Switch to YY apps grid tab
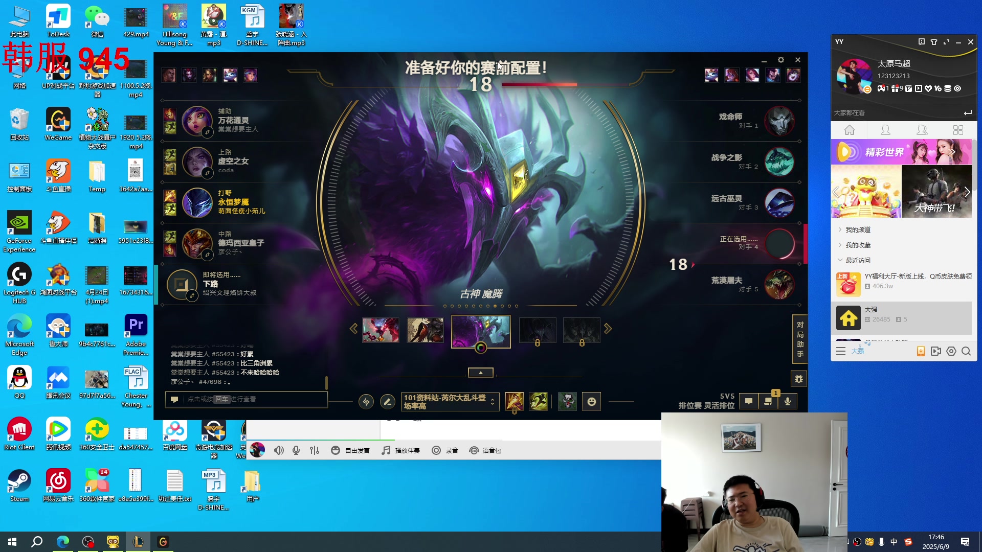The image size is (982, 552). click(958, 130)
